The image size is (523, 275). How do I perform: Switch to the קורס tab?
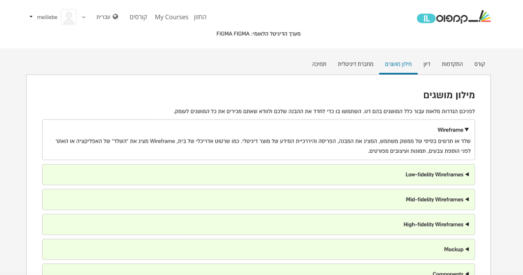[479, 64]
